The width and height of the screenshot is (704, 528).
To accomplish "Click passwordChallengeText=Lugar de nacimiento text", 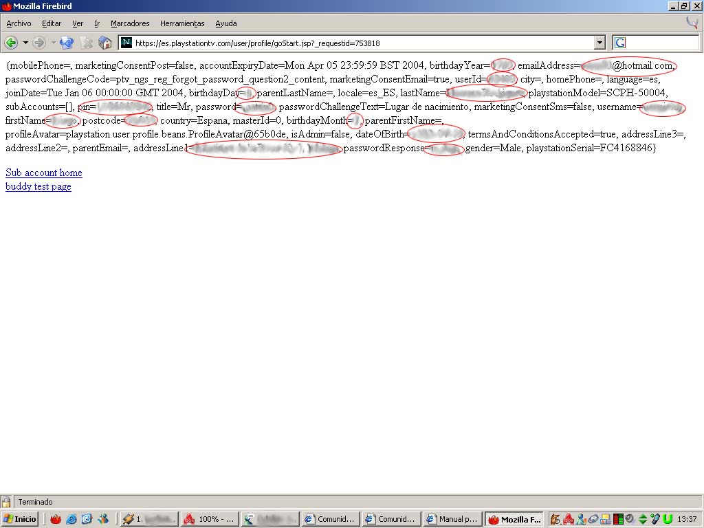I will tap(373, 107).
